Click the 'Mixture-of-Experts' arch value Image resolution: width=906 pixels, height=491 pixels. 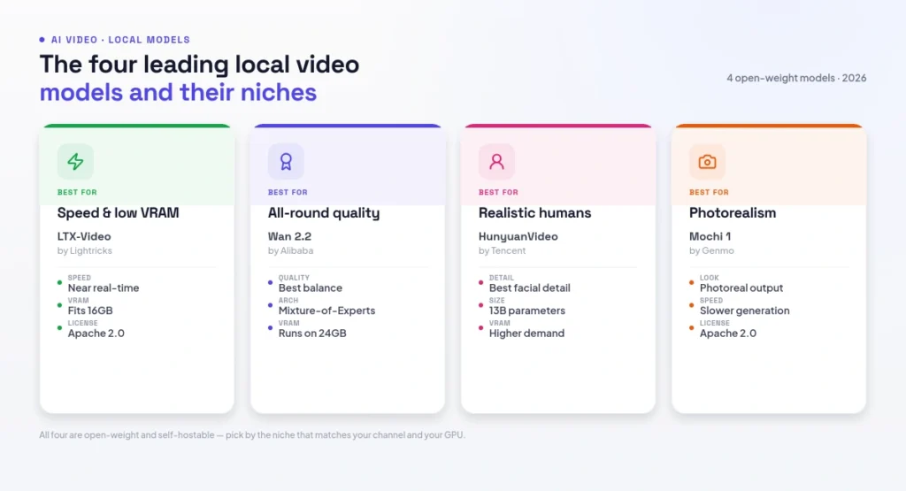click(x=326, y=311)
